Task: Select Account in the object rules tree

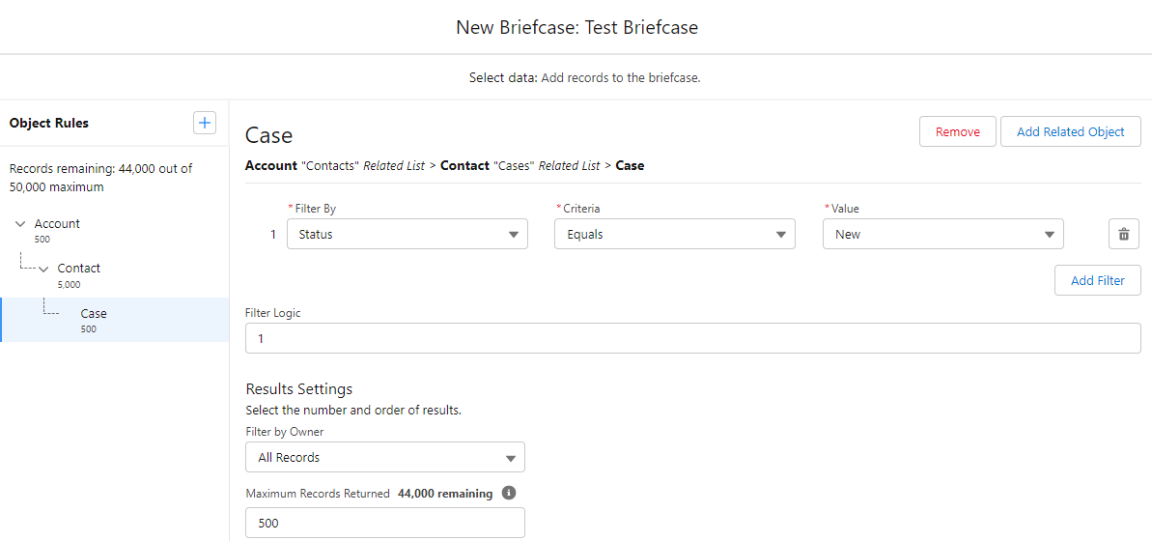Action: pos(57,224)
